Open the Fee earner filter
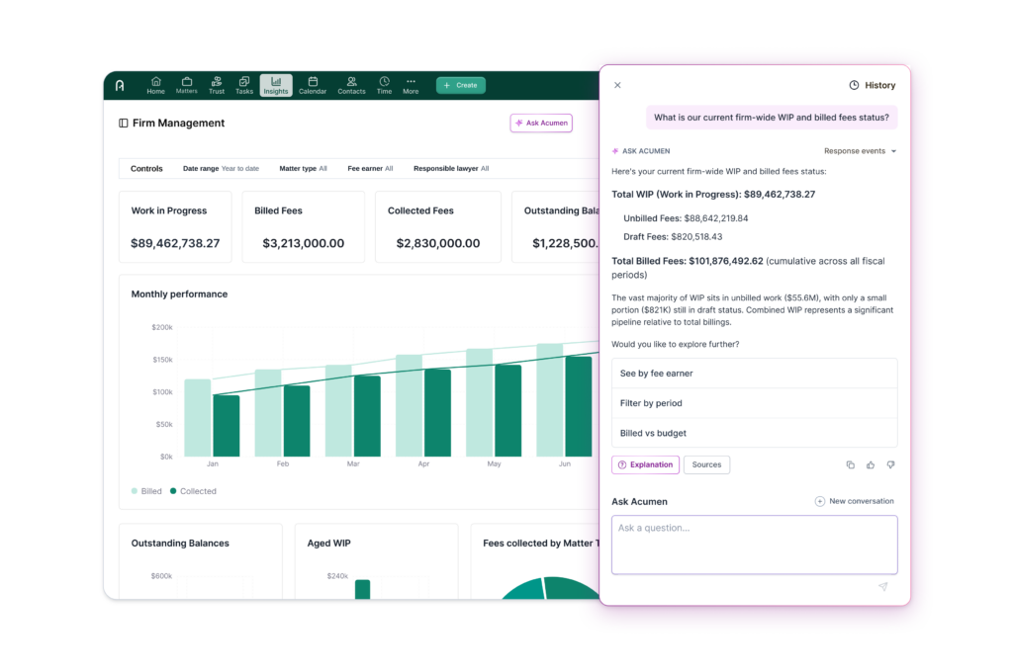This screenshot has width=1013, height=671. click(370, 168)
